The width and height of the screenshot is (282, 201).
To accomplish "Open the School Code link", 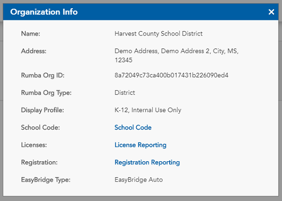I will click(x=133, y=127).
